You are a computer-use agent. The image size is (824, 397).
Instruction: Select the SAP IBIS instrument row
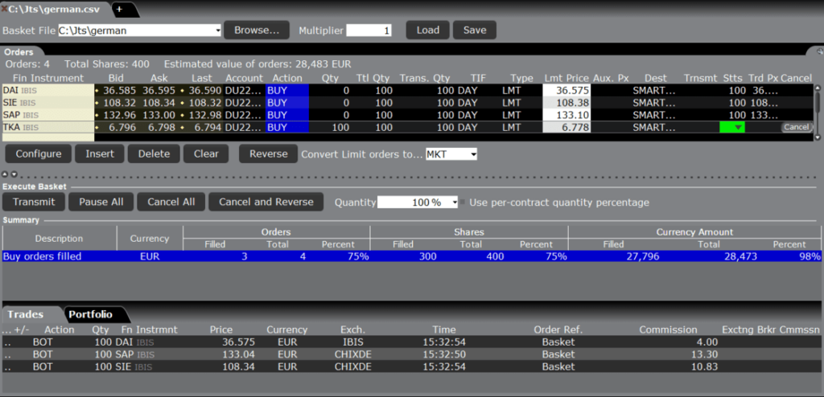coord(48,114)
